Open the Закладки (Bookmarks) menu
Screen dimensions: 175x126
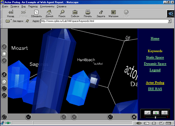click(x=14, y=21)
